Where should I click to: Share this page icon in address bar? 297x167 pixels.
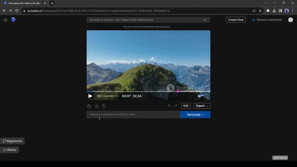tap(254, 11)
